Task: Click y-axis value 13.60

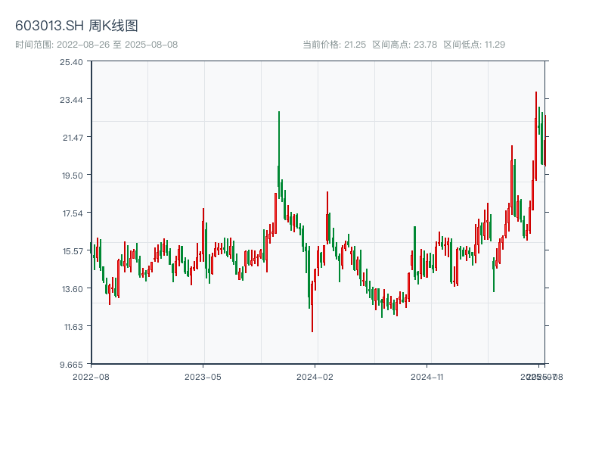Action: click(73, 289)
